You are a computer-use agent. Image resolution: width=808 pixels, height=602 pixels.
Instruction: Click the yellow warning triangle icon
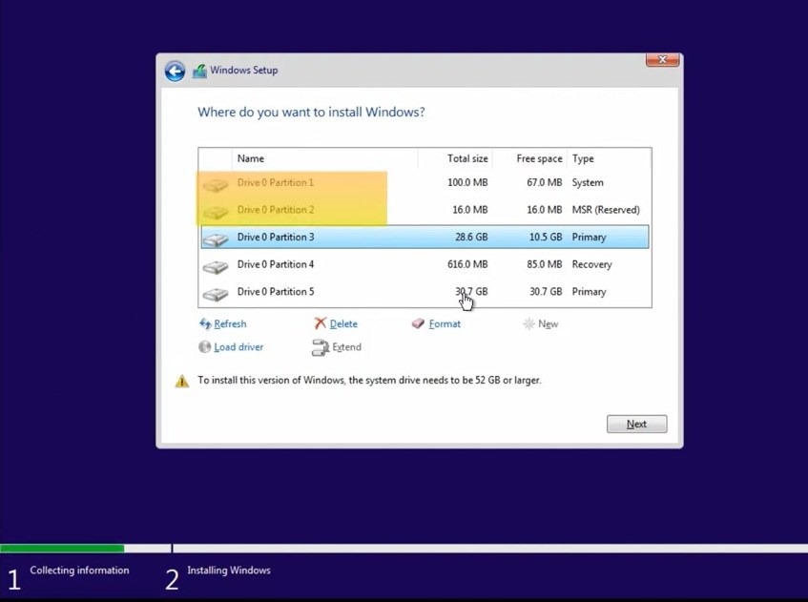(x=182, y=381)
